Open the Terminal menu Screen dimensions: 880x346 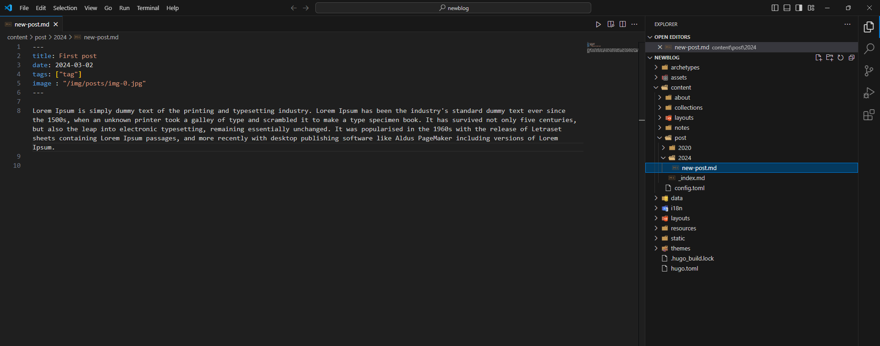click(148, 8)
